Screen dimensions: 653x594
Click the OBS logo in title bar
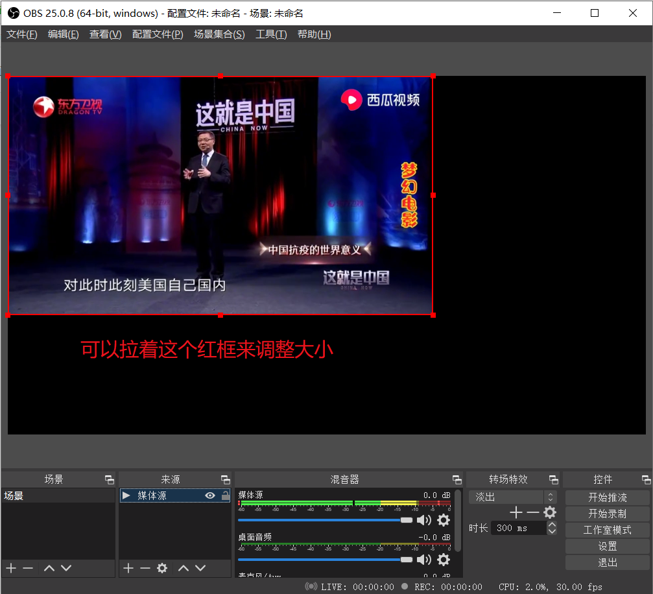coord(14,14)
